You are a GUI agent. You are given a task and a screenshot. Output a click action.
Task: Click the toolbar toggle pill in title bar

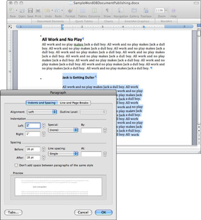coord(196,3)
